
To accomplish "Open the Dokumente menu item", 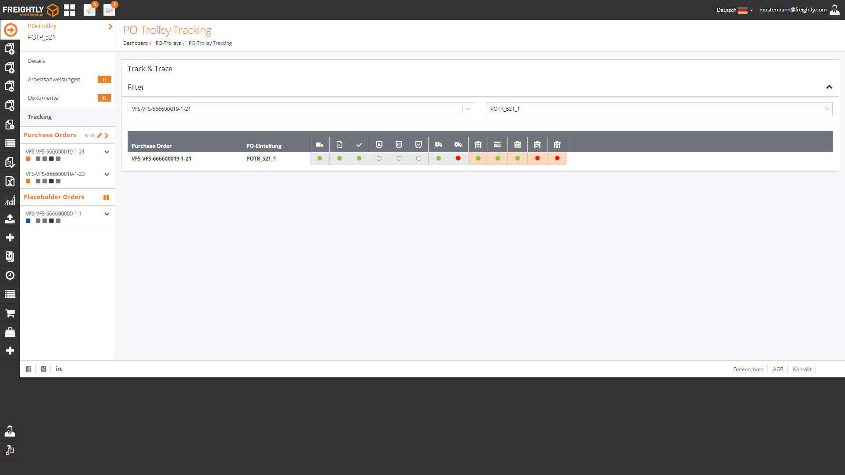I will [x=67, y=98].
